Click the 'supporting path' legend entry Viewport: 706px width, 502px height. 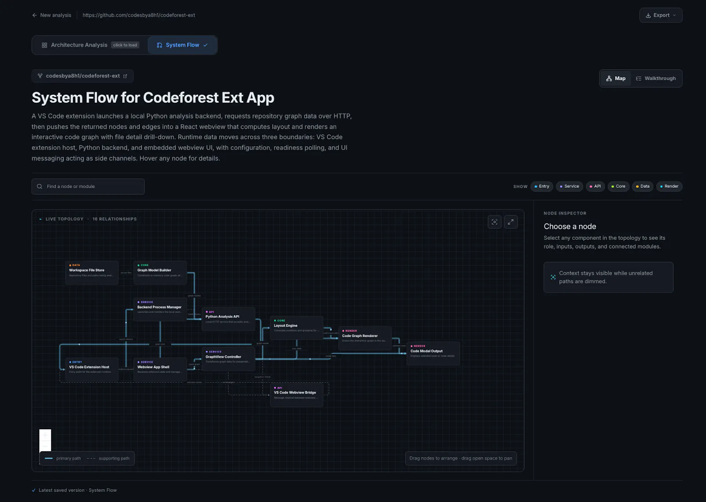109,458
